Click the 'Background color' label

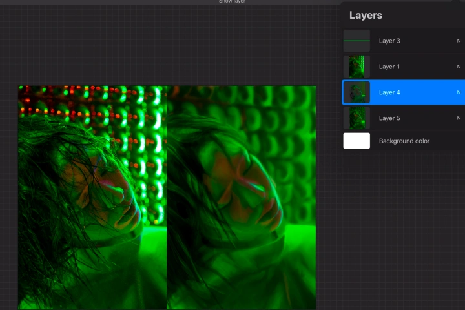(404, 141)
